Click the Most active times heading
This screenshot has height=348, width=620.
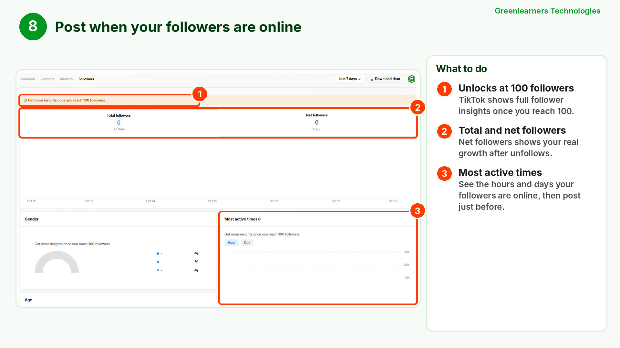click(241, 219)
